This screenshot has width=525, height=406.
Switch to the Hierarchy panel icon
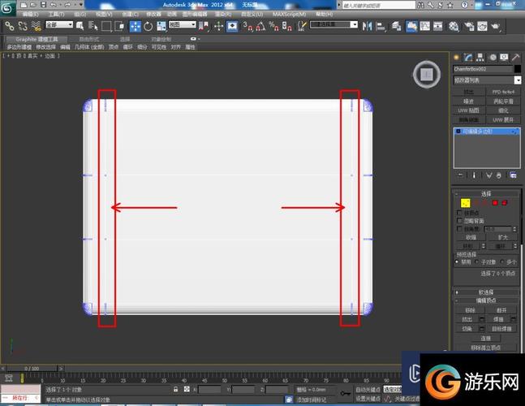[480, 57]
